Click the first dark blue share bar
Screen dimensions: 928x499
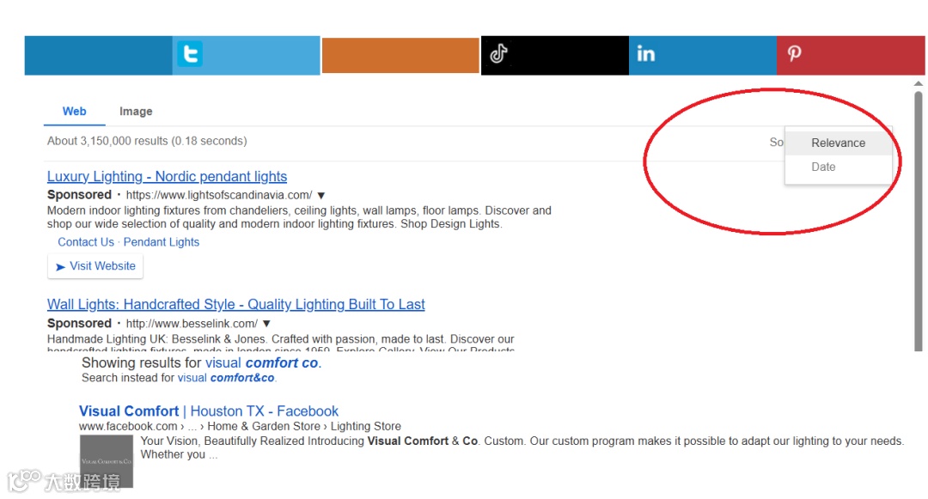click(x=98, y=56)
